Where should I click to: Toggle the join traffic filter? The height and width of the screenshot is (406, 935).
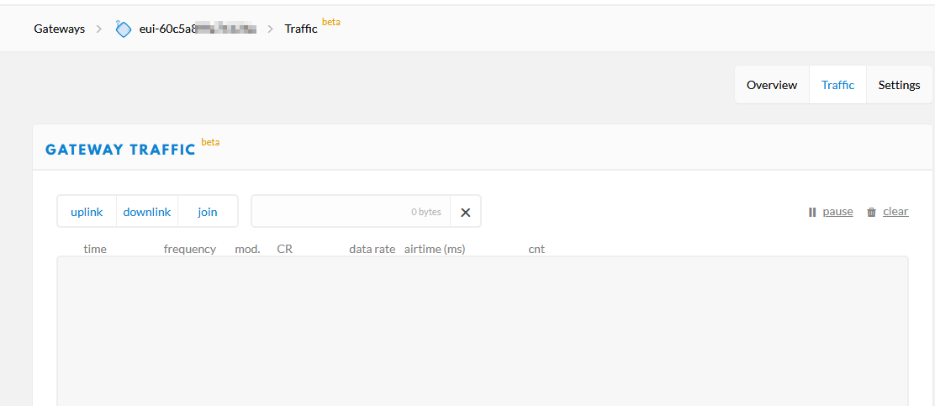pos(208,212)
